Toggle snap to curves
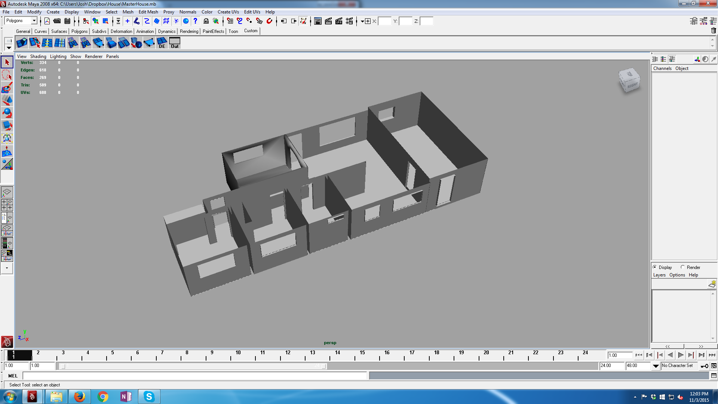The height and width of the screenshot is (404, 718). point(240,21)
